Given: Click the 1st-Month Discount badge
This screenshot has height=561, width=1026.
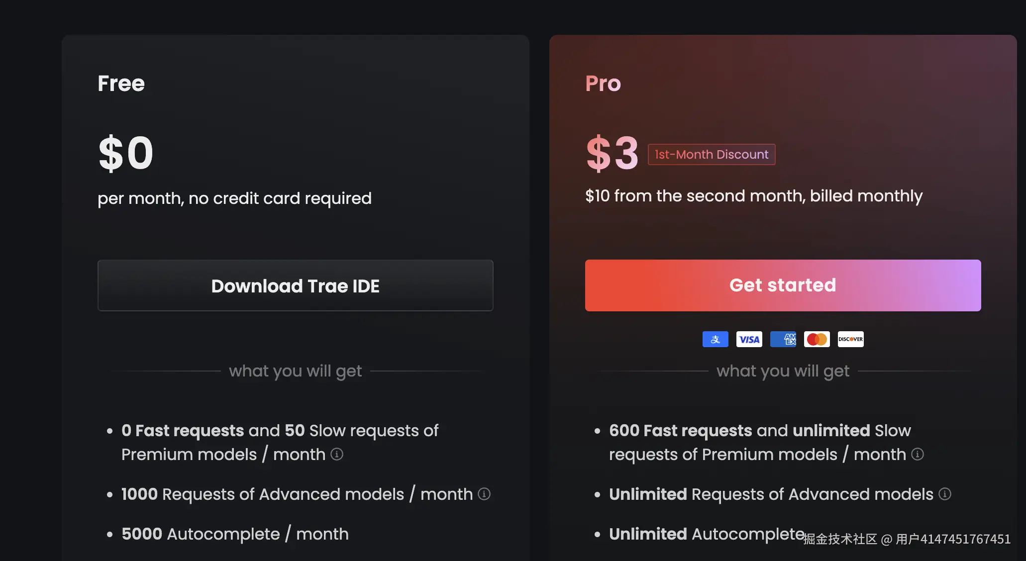Looking at the screenshot, I should (711, 154).
